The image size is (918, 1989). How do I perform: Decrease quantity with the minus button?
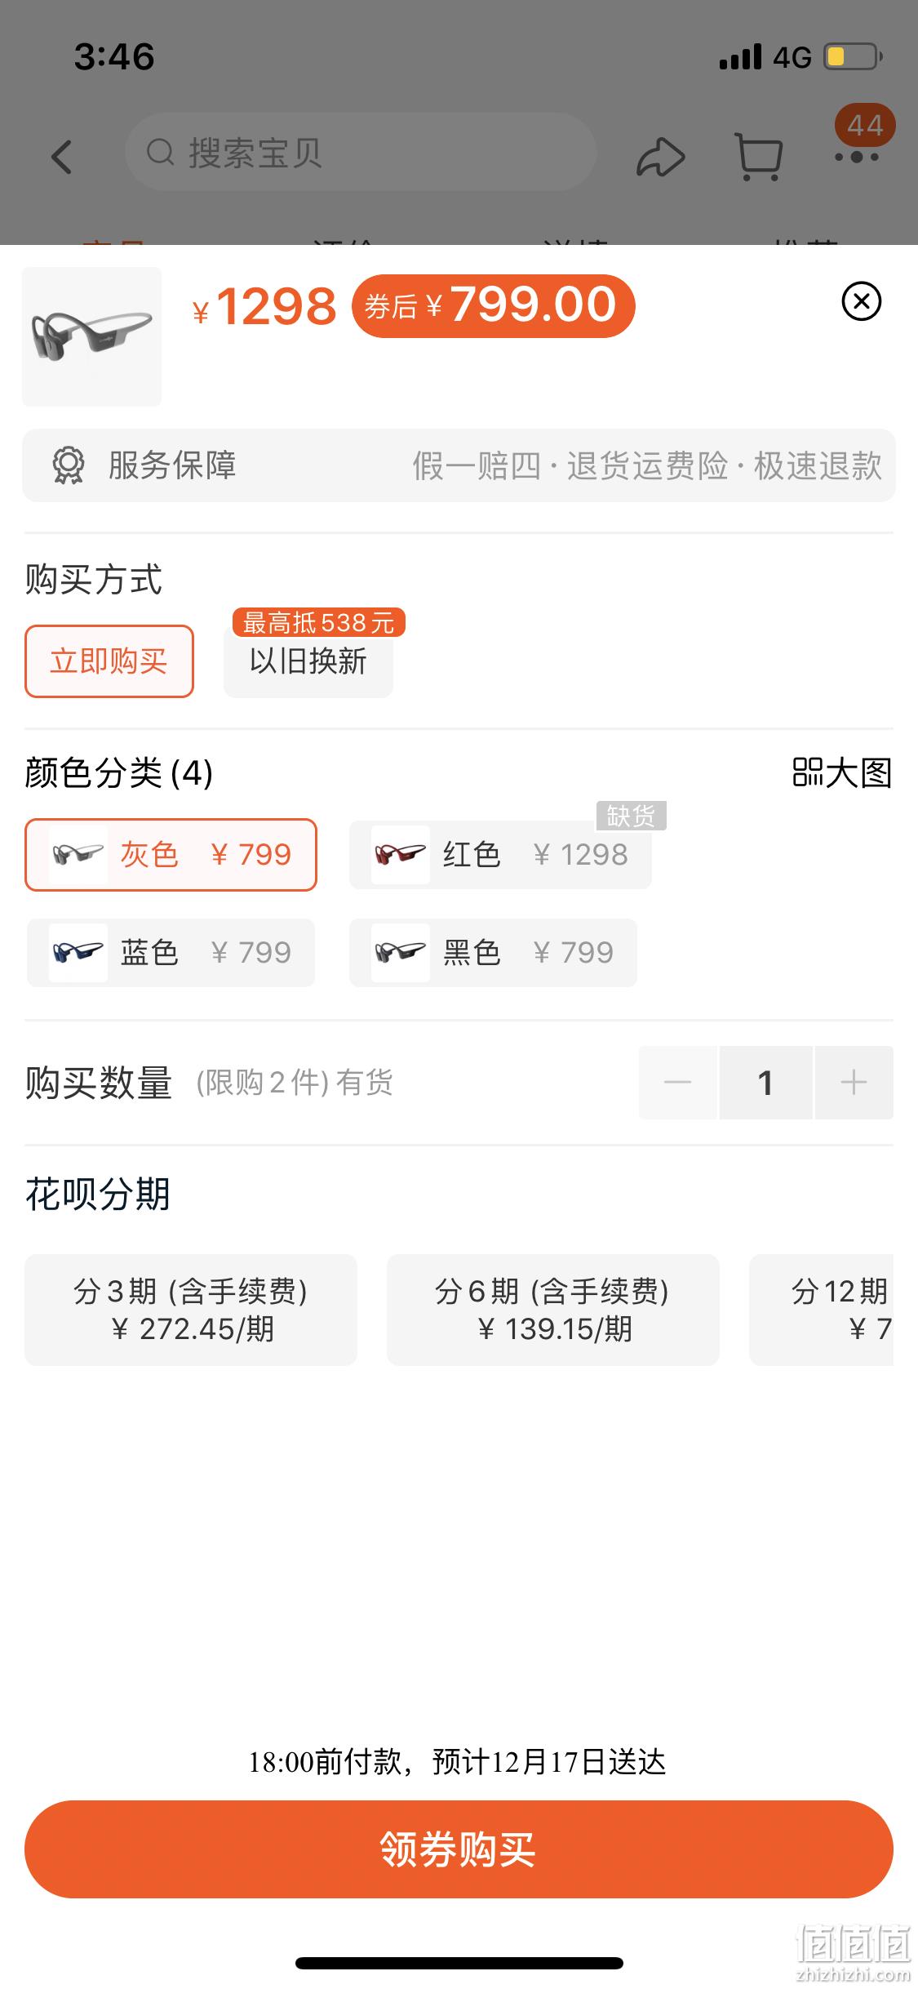678,1083
